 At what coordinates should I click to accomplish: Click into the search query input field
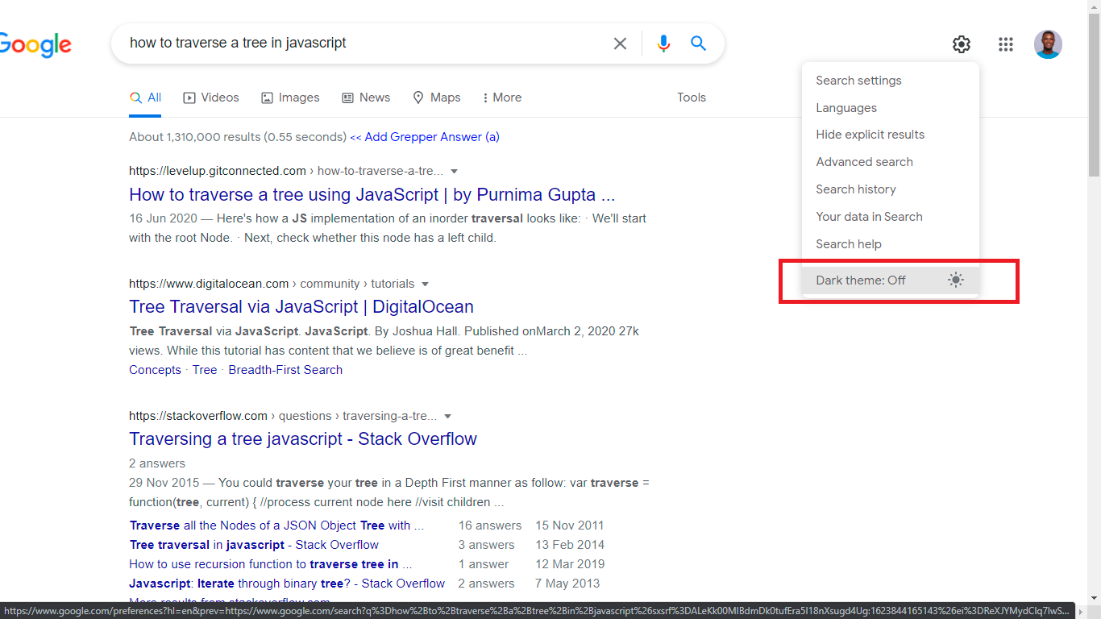click(x=363, y=44)
